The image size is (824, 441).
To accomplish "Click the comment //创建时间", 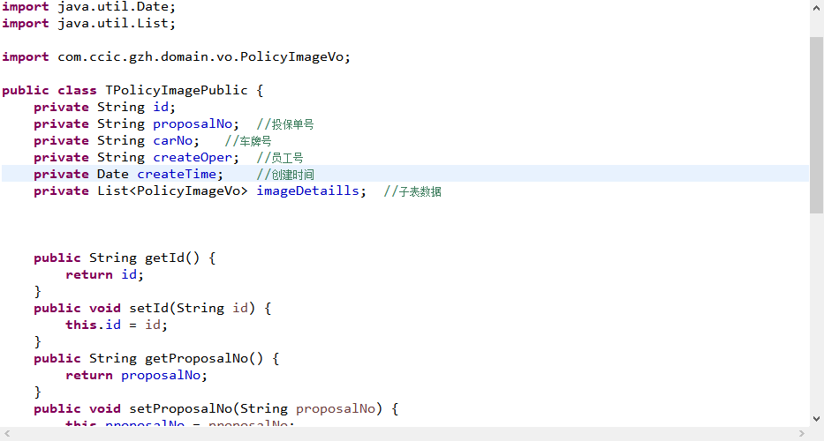I will coord(285,175).
